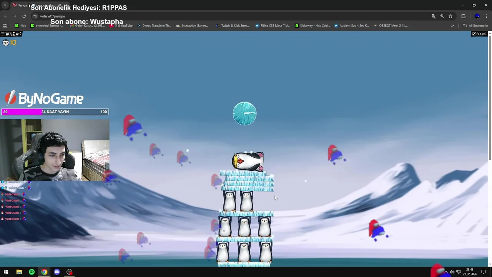The image size is (492, 277).
Task: Open the Google Translate page icon
Action: [434, 16]
